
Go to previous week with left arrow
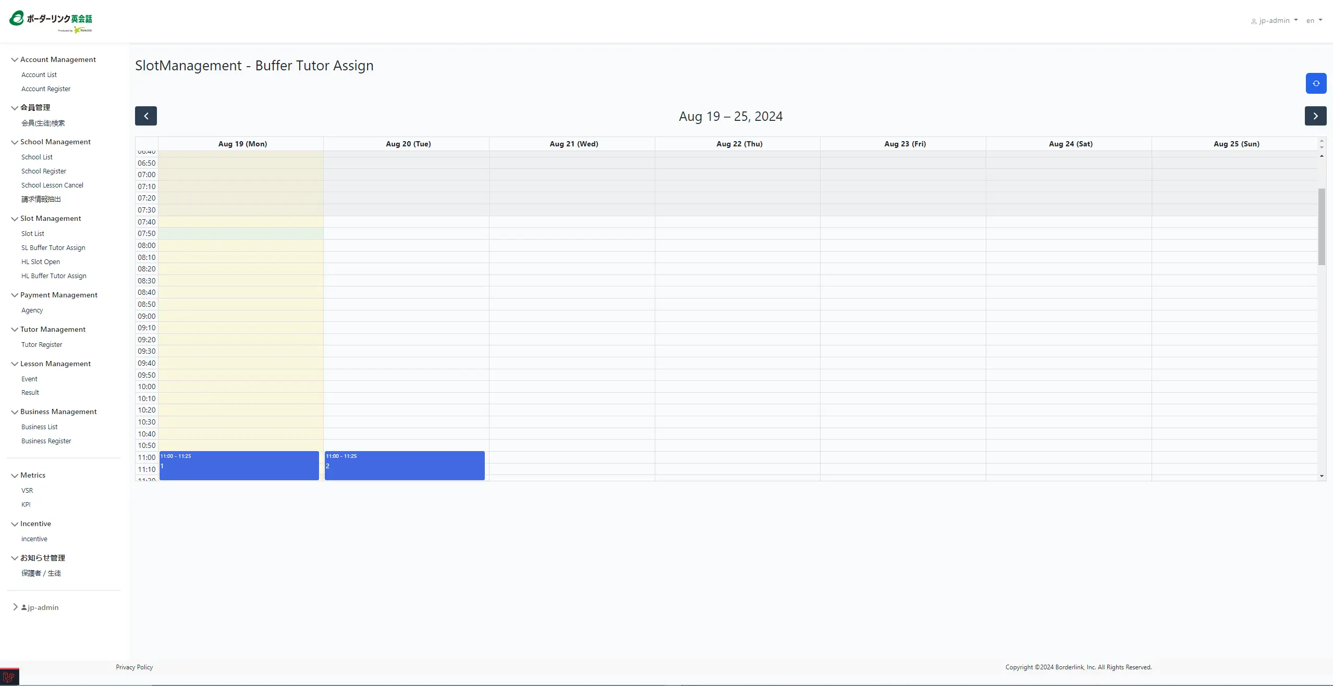coord(146,116)
